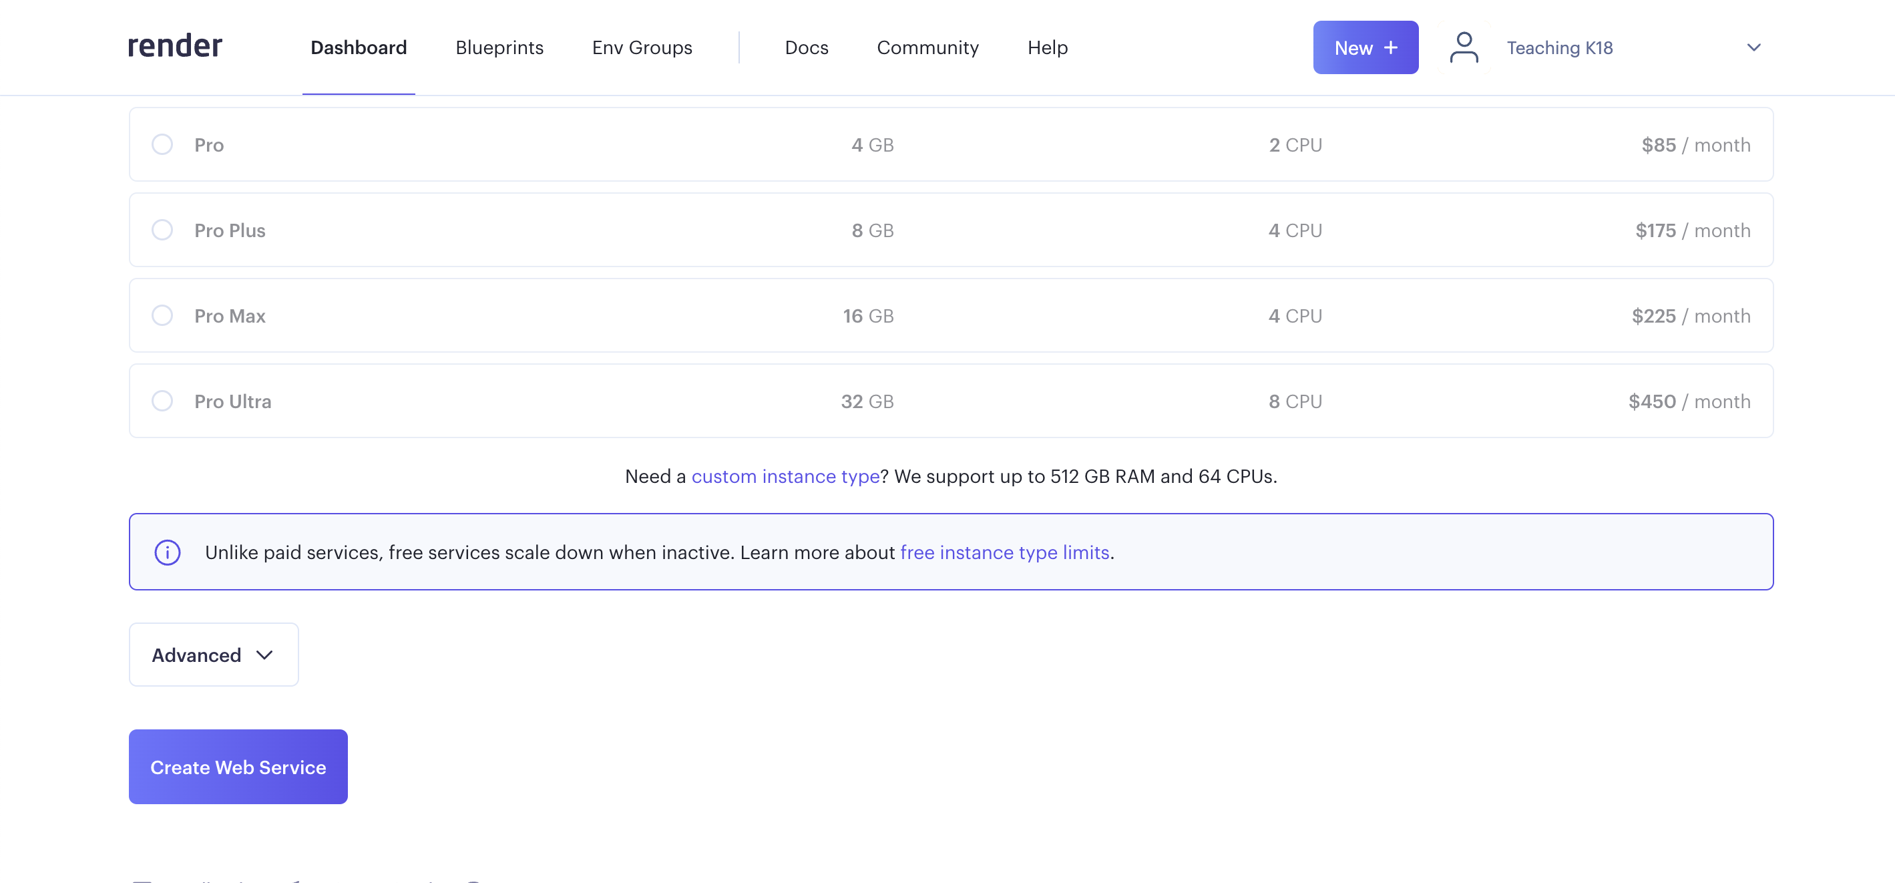Expand the Advanced settings section
1895x883 pixels.
coord(213,654)
